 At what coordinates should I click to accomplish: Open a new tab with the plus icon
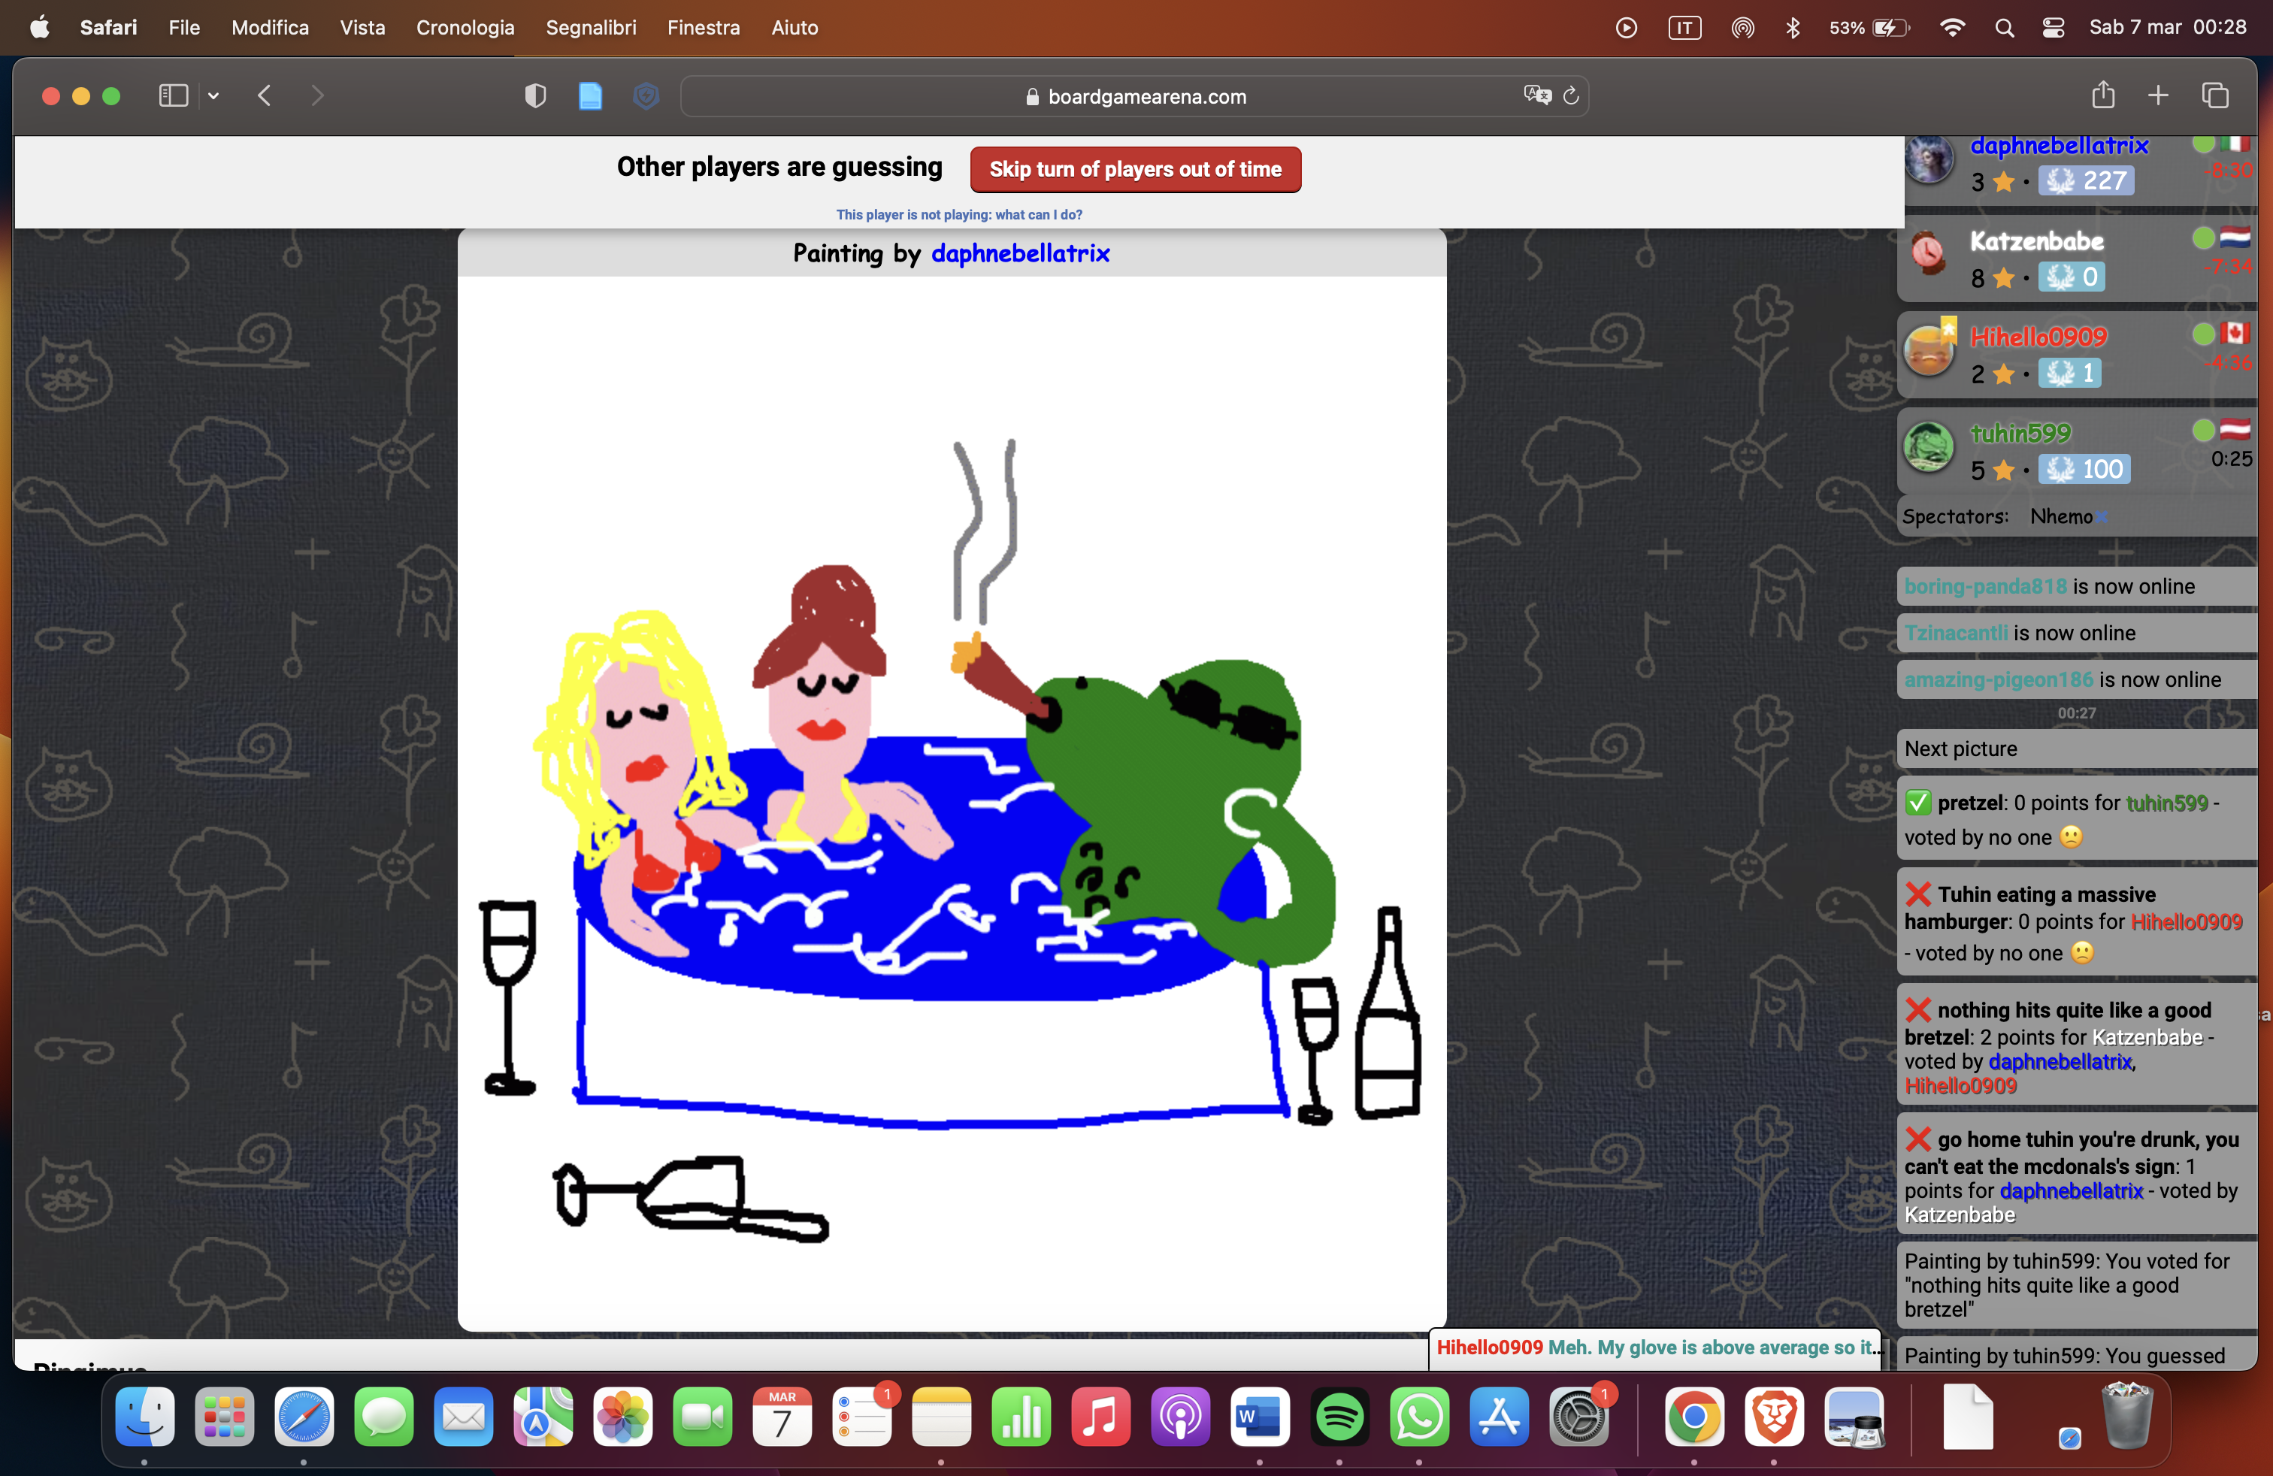click(2159, 95)
